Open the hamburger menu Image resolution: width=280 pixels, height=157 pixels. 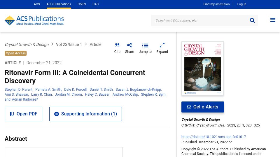pos(273,20)
